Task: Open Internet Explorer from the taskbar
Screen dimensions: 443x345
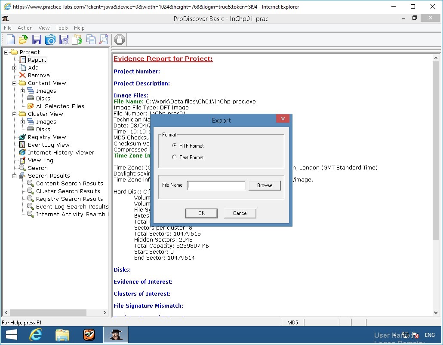Action: point(36,335)
